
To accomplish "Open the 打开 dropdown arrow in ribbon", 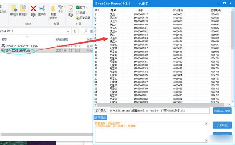I will pos(87,7).
